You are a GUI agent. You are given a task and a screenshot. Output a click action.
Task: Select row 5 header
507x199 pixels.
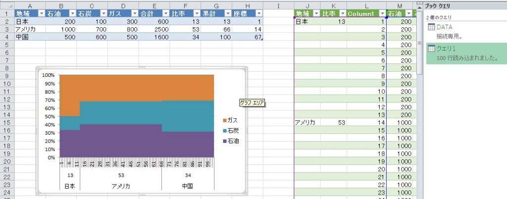[7, 45]
